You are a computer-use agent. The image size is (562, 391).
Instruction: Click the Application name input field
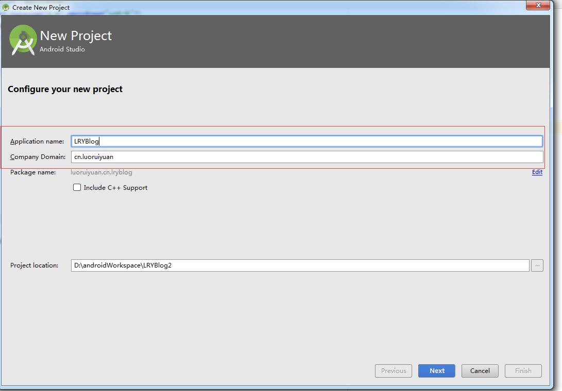[x=307, y=141]
